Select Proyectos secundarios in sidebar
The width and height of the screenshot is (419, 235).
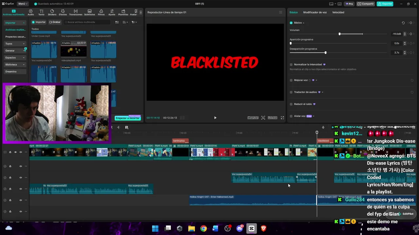[x=15, y=37]
